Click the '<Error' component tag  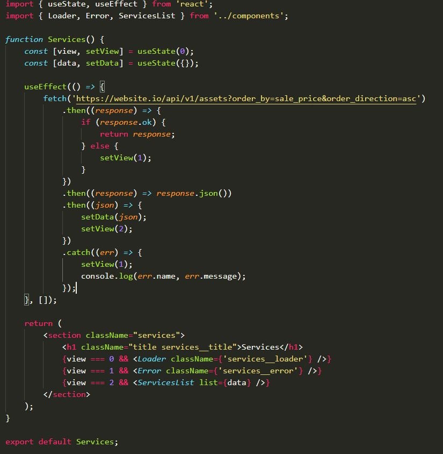(147, 371)
